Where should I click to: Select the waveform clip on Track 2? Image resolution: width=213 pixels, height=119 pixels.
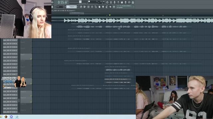click(131, 27)
